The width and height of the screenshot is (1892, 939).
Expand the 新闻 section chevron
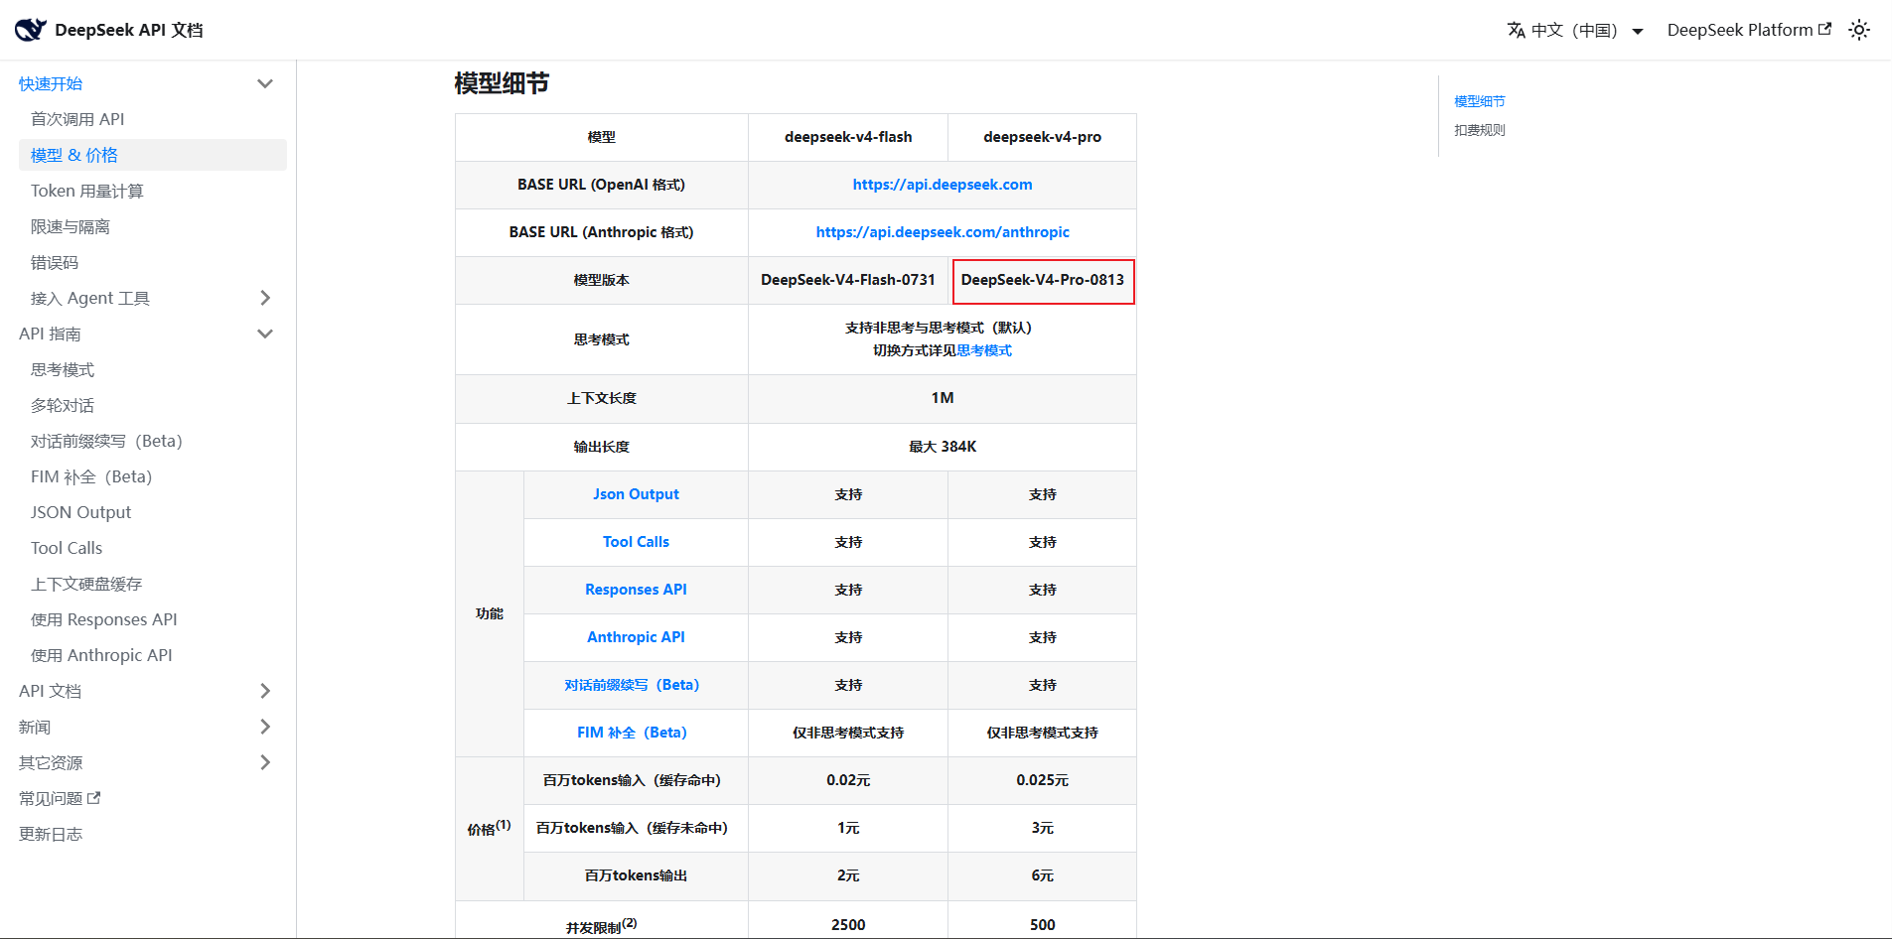(265, 727)
